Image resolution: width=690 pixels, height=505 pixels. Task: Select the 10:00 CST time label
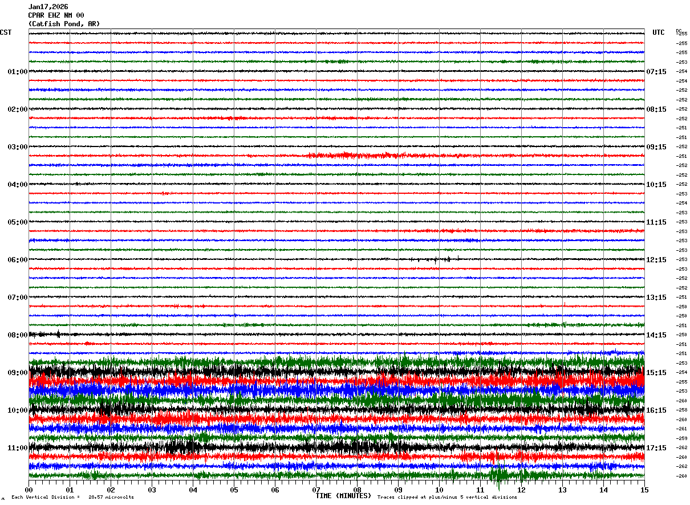[x=18, y=410]
